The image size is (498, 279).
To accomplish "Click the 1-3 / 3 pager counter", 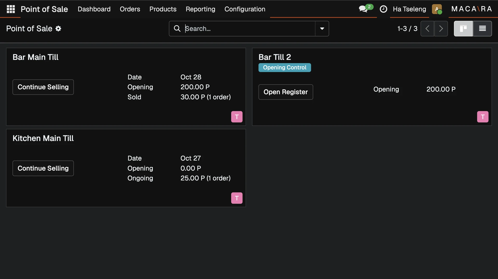I will point(407,28).
